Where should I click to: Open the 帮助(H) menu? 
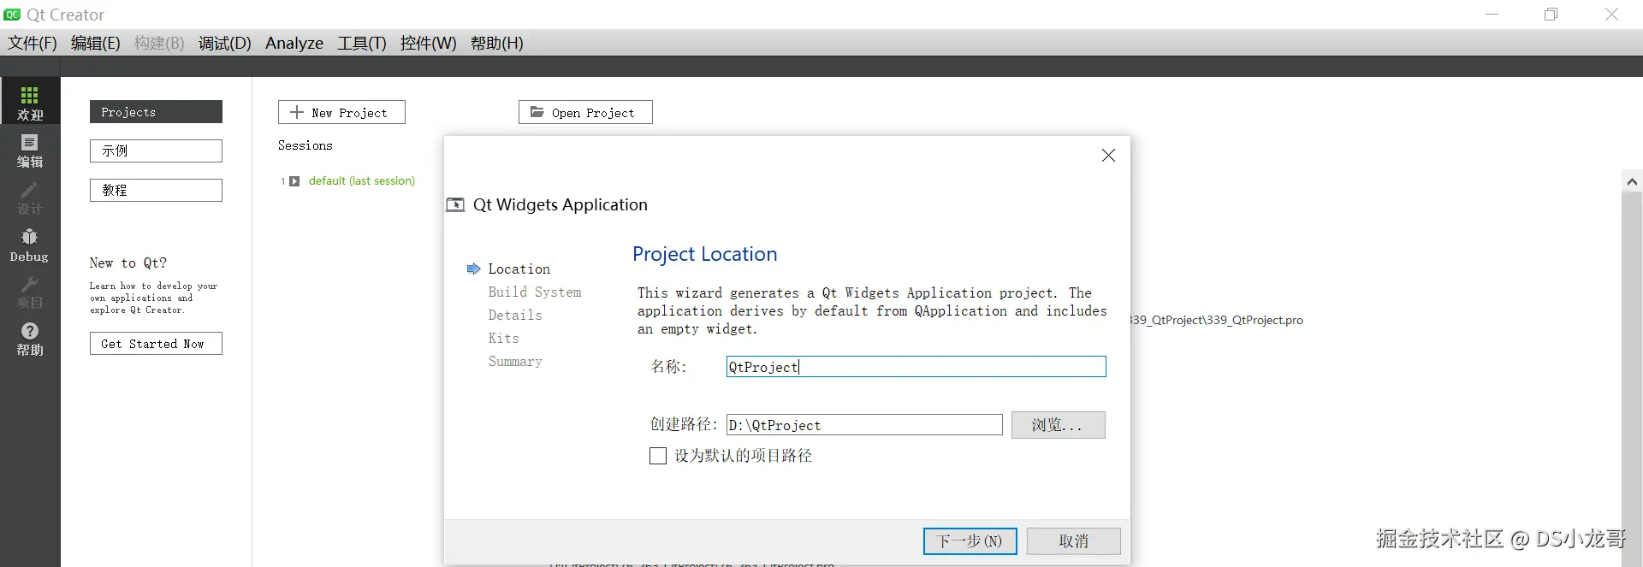click(x=497, y=43)
